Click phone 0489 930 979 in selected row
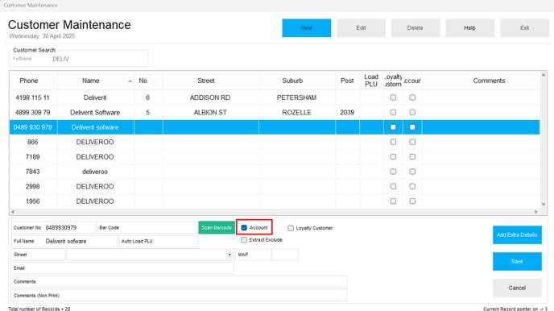 coord(33,127)
